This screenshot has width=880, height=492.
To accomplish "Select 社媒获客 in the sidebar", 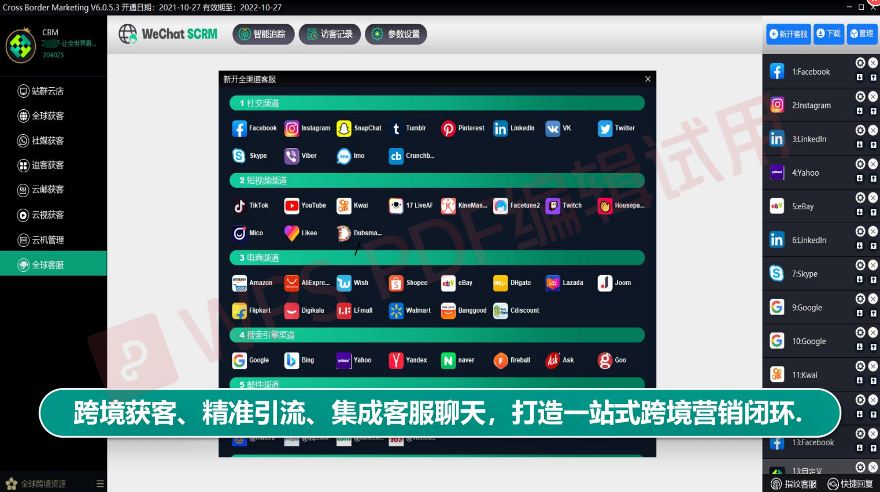I will pos(47,140).
